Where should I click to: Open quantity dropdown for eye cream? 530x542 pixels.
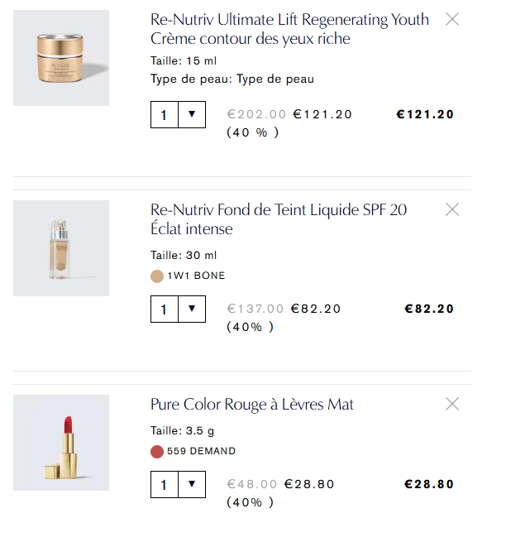pos(192,115)
